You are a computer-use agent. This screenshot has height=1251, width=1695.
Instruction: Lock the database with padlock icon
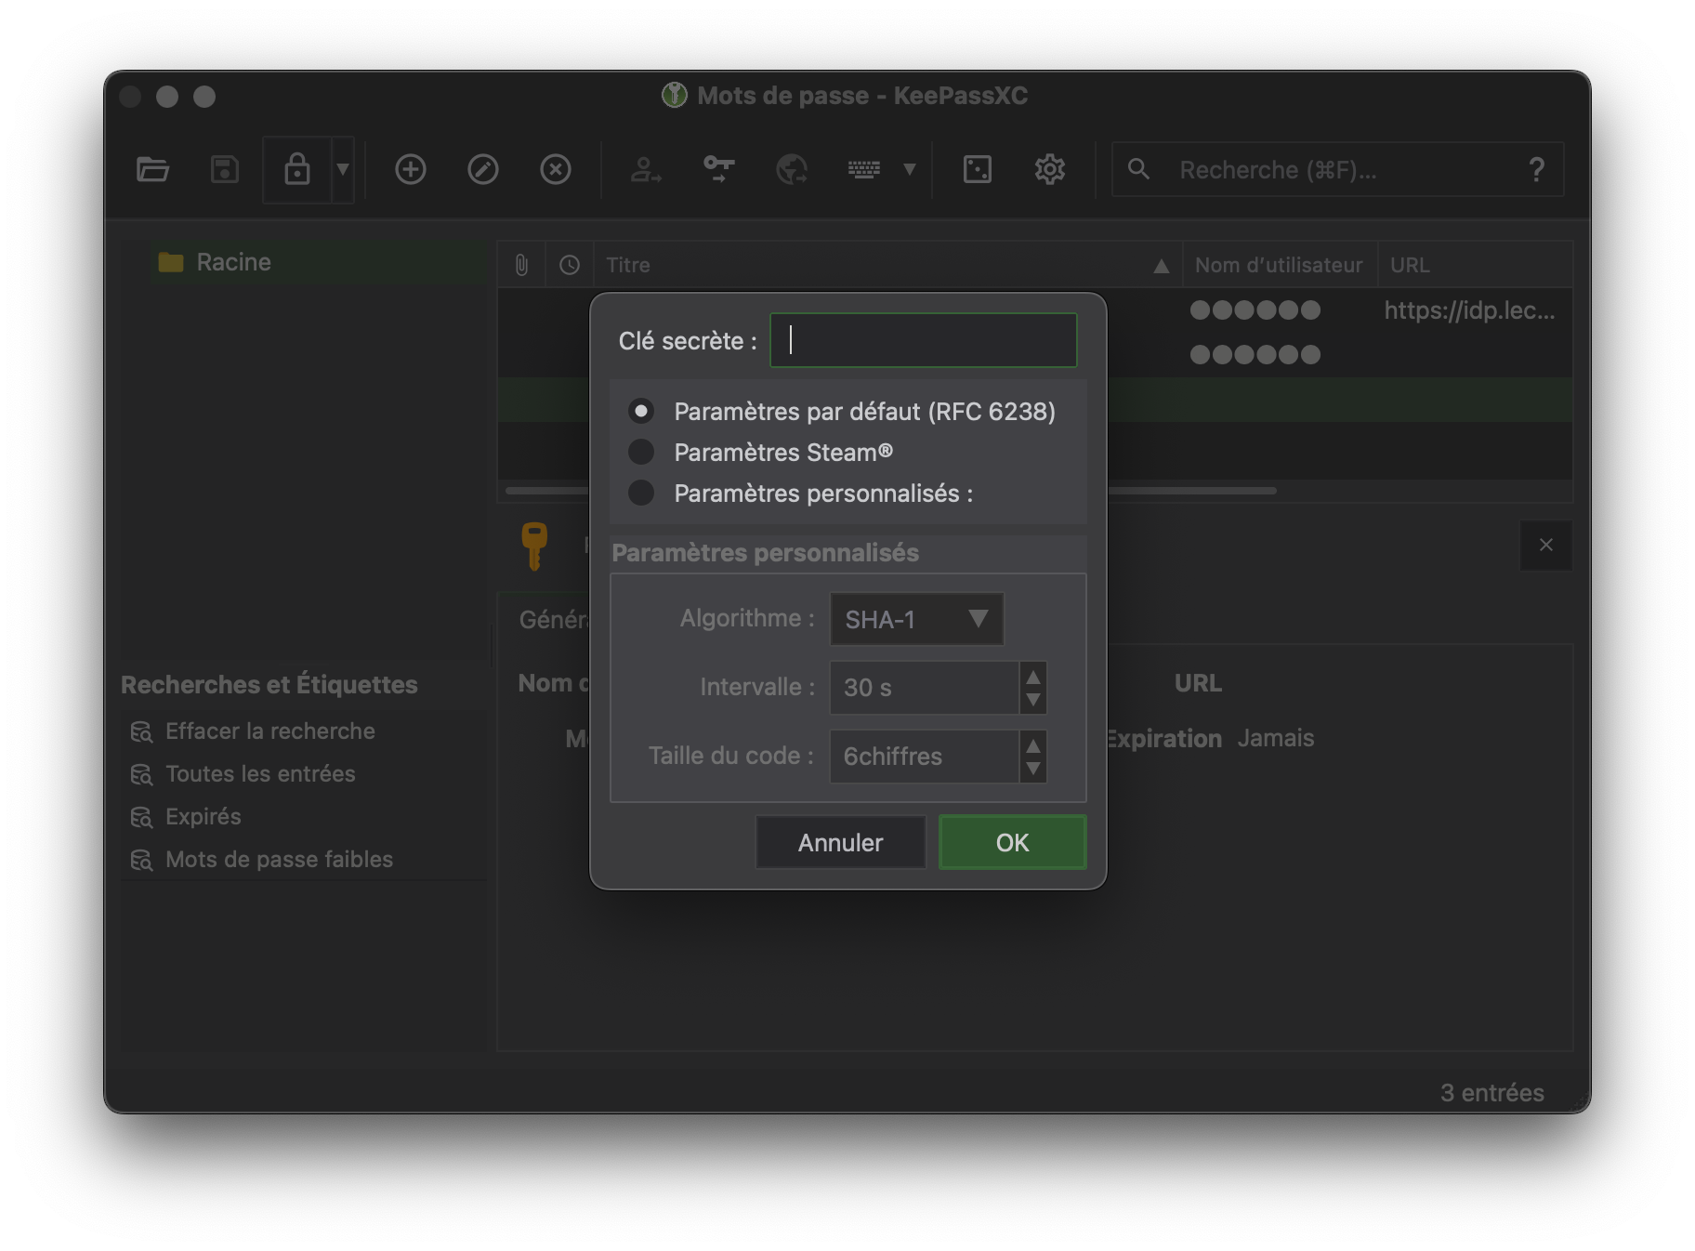click(x=297, y=169)
